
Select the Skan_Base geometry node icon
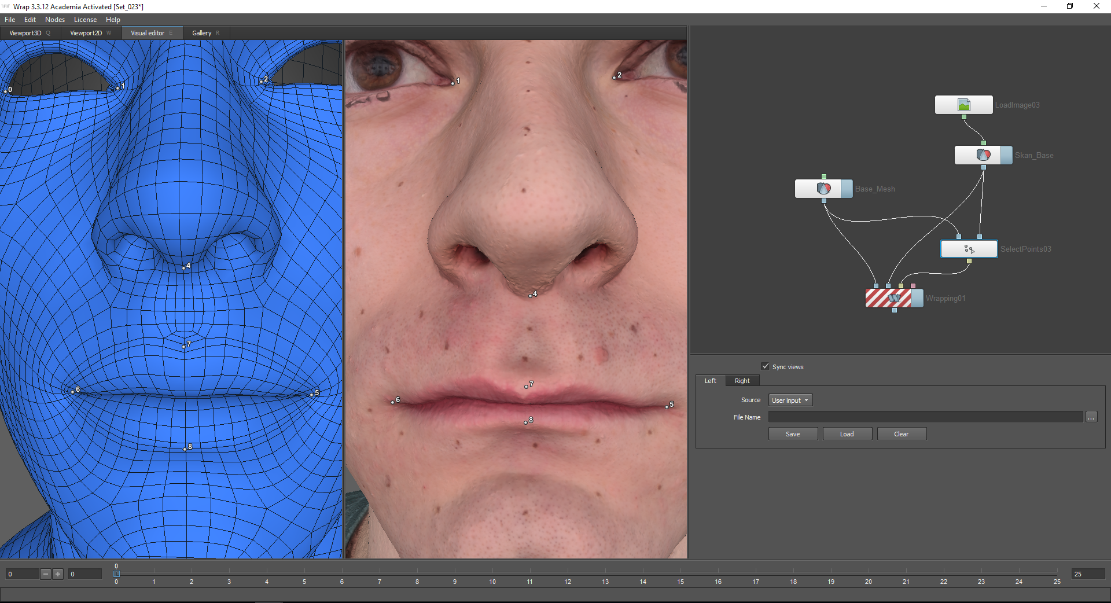pyautogui.click(x=983, y=155)
